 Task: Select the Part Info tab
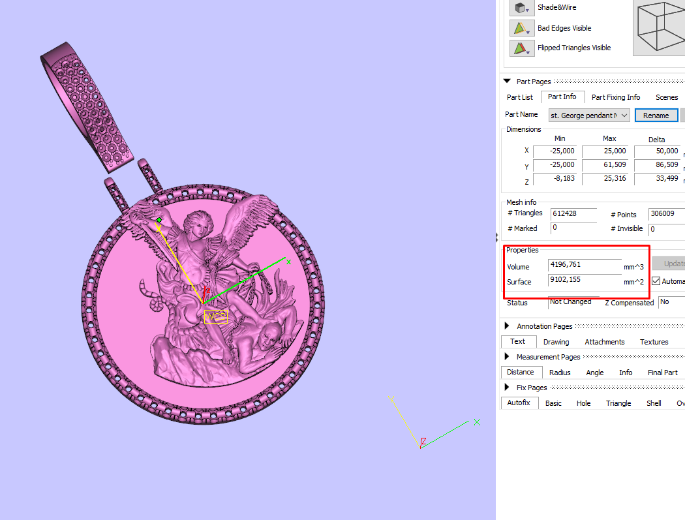(x=562, y=97)
